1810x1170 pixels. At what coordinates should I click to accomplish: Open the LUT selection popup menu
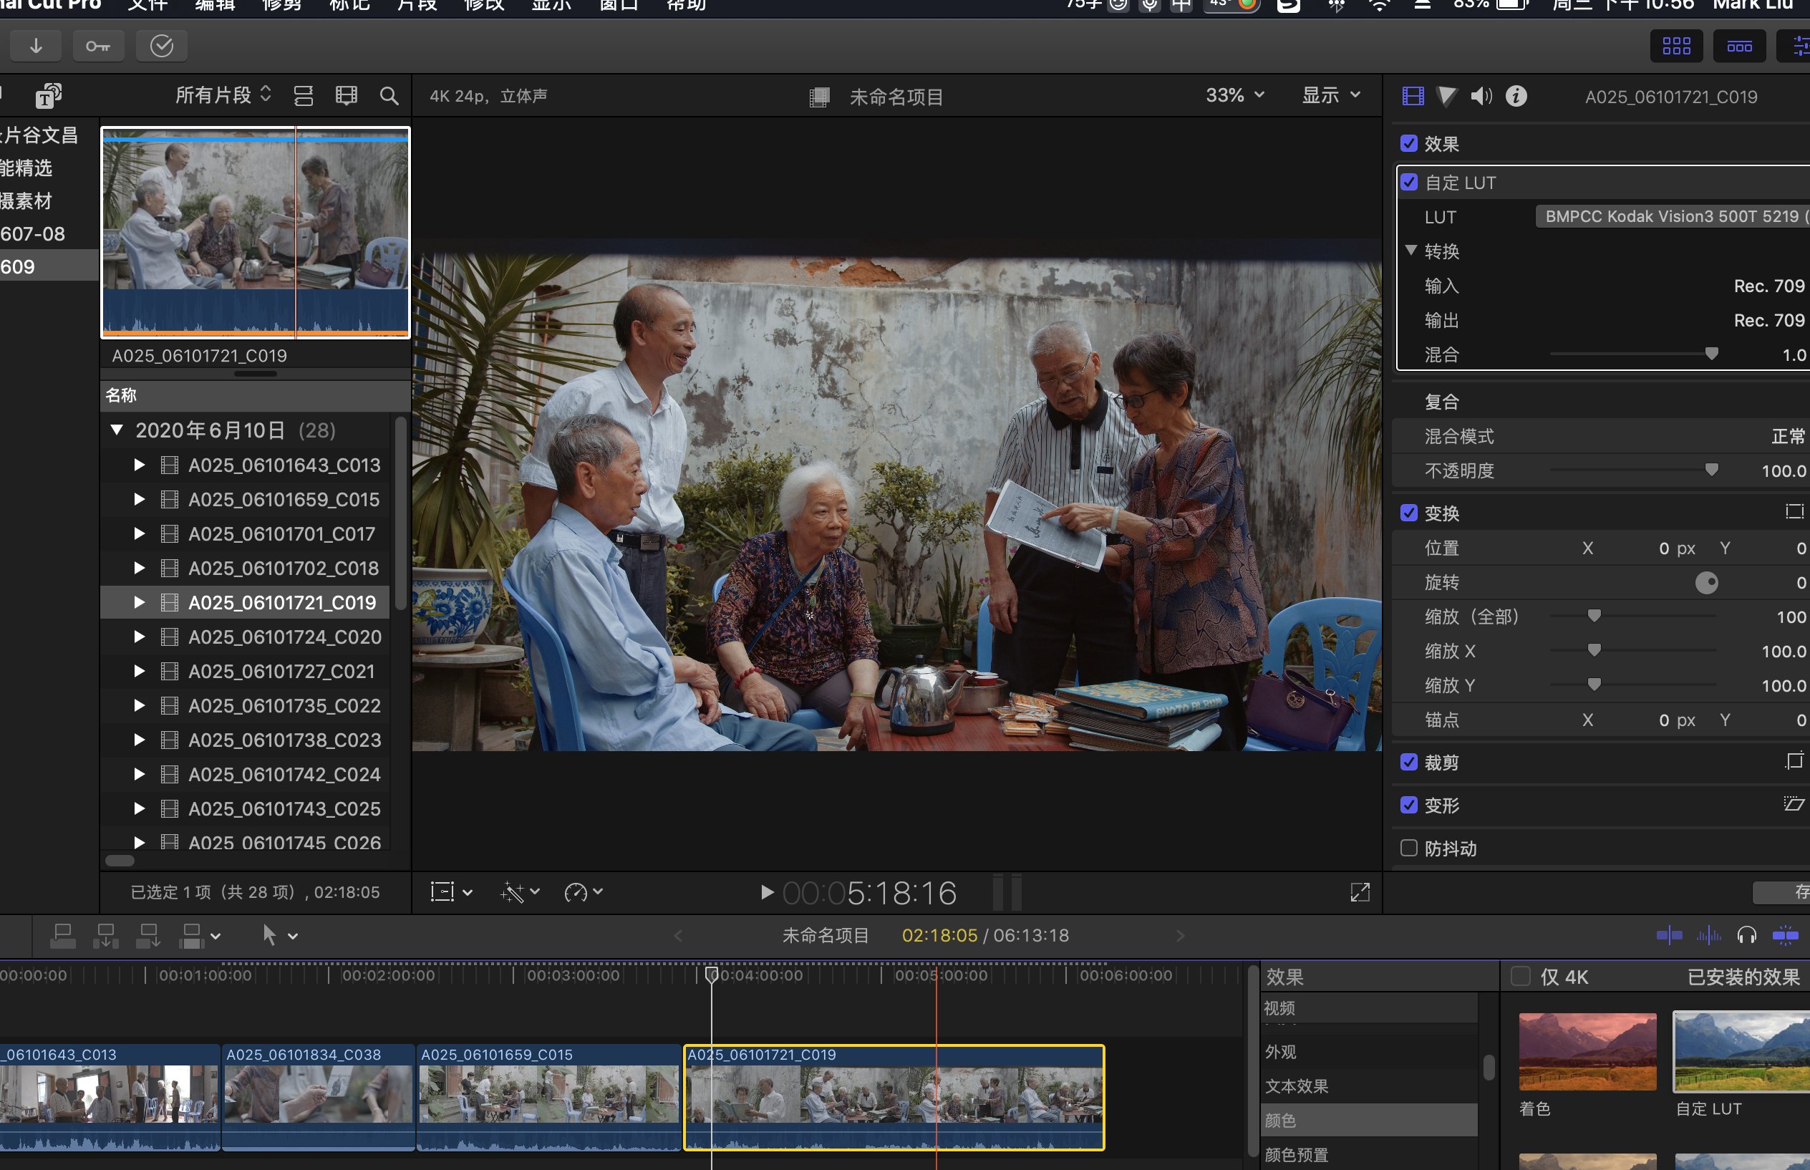point(1673,216)
